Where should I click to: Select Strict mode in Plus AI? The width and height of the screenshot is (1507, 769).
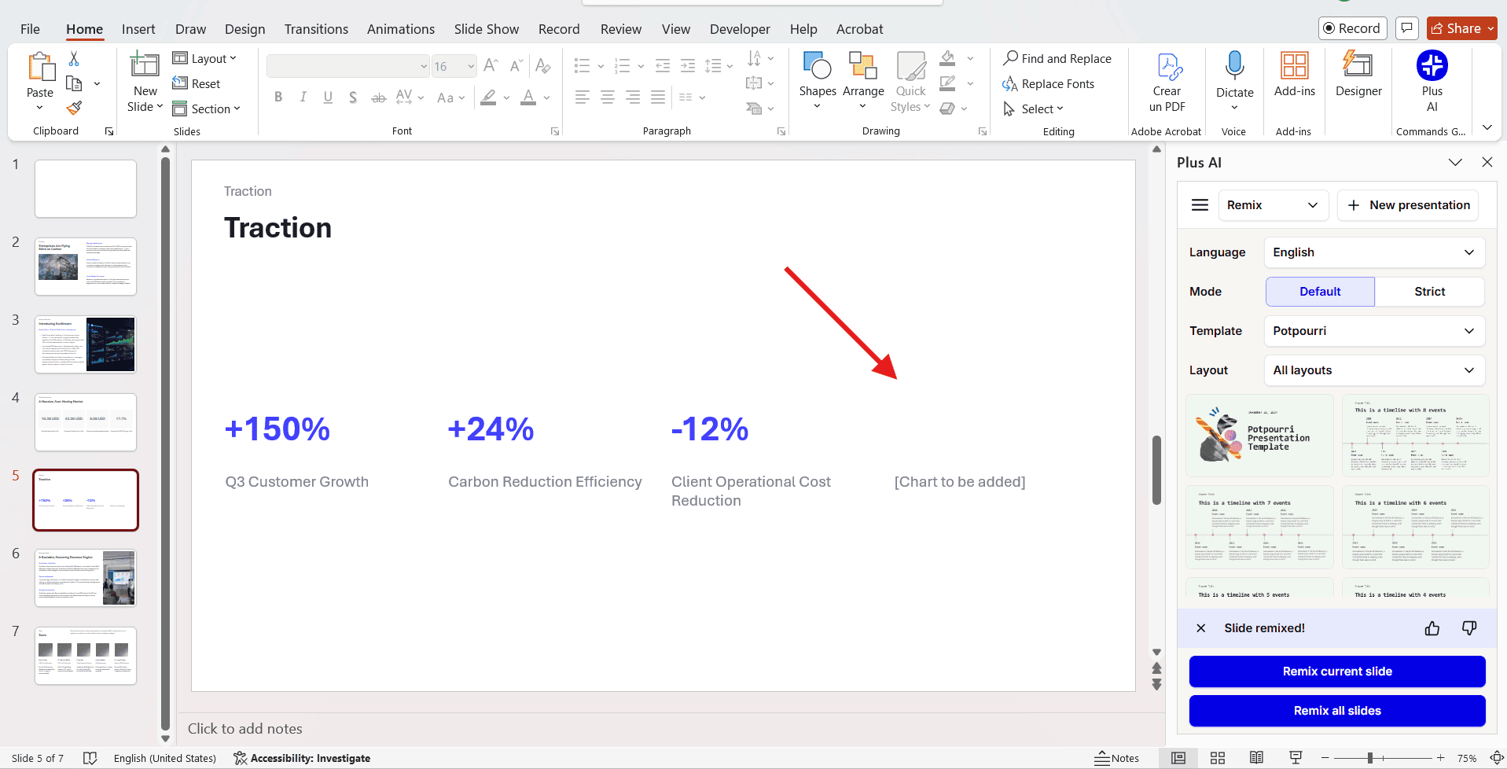tap(1429, 292)
